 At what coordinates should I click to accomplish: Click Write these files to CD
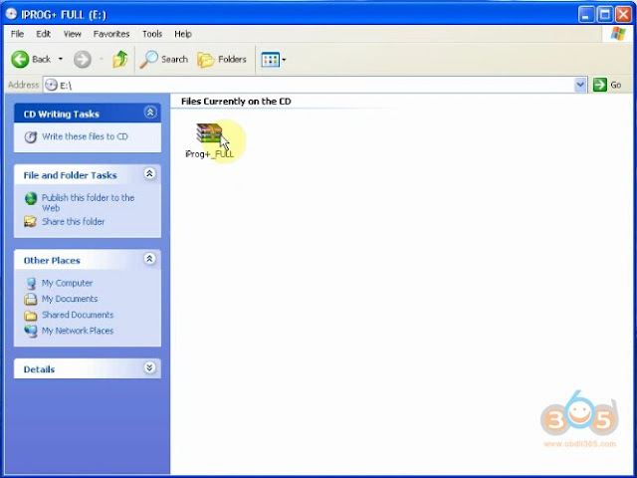pos(85,136)
